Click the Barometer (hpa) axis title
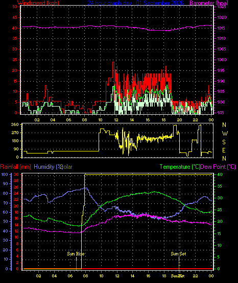Image resolution: width=238 pixels, height=283 pixels. tap(209, 3)
